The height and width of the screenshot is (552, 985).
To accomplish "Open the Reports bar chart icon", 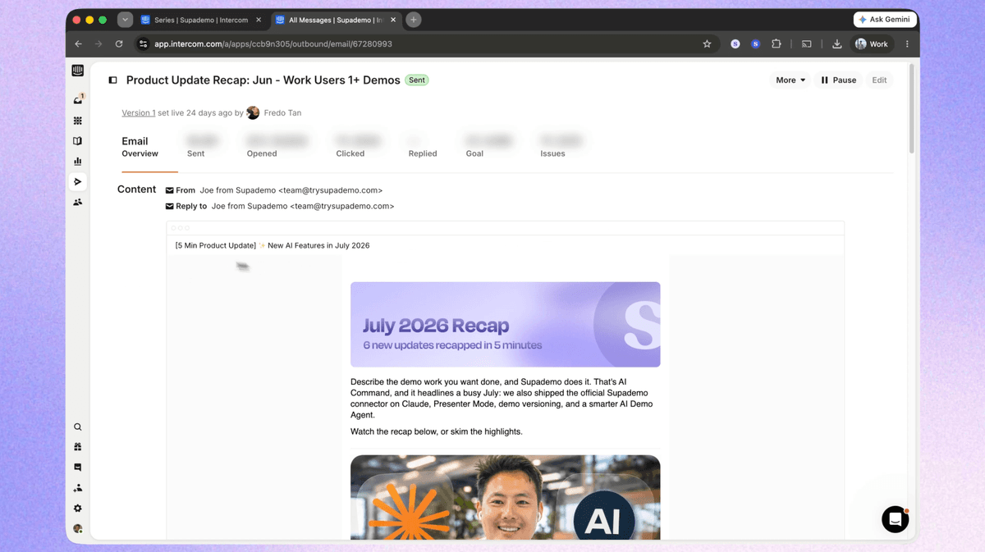I will (x=78, y=162).
